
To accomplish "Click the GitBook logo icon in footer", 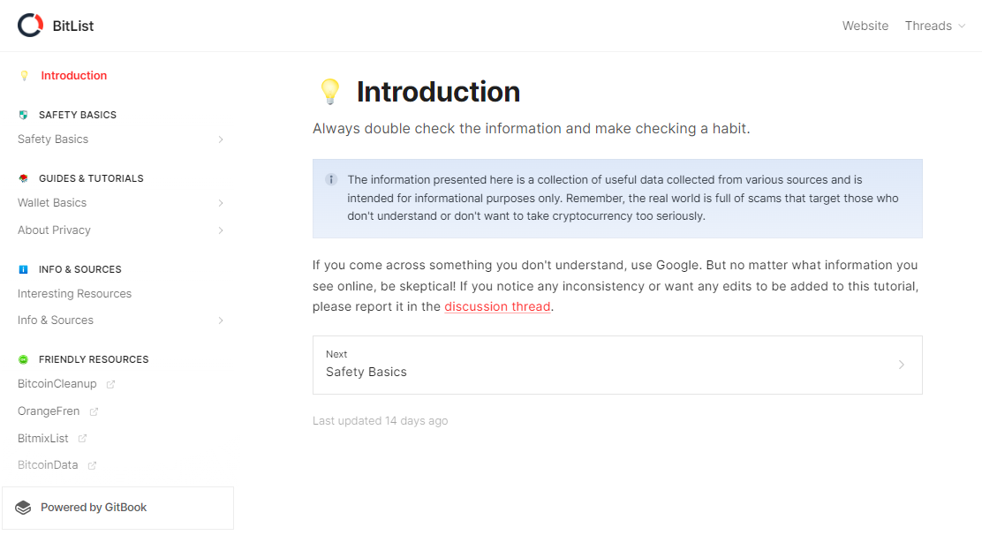I will pos(23,508).
